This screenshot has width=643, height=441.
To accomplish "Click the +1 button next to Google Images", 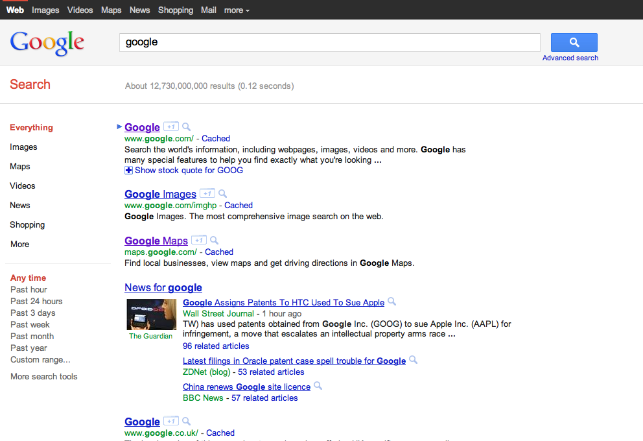I will [x=207, y=193].
